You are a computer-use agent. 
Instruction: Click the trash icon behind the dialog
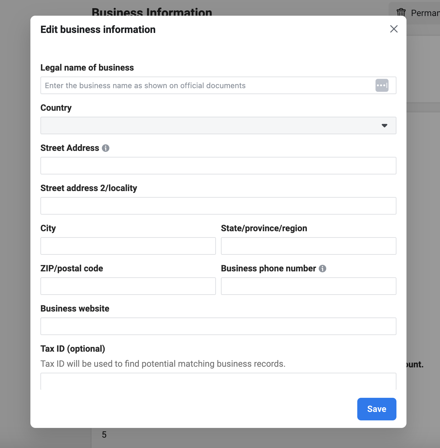(401, 13)
